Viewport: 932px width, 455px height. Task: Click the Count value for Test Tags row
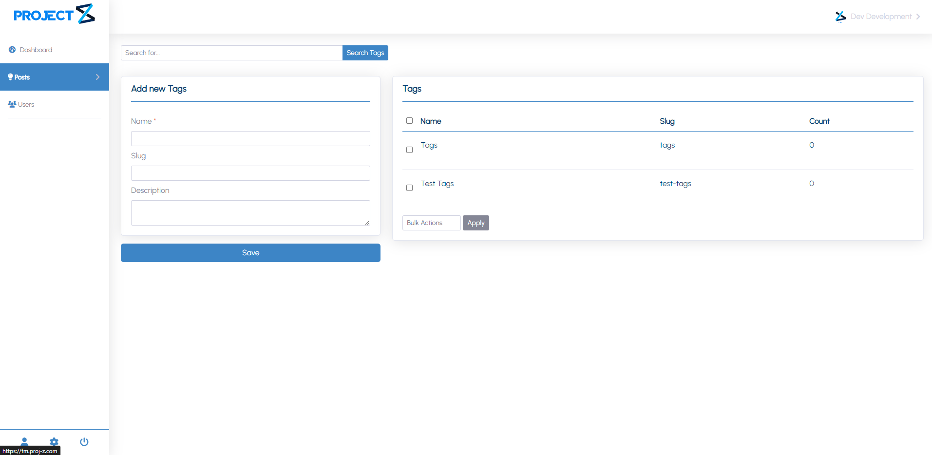pos(812,184)
